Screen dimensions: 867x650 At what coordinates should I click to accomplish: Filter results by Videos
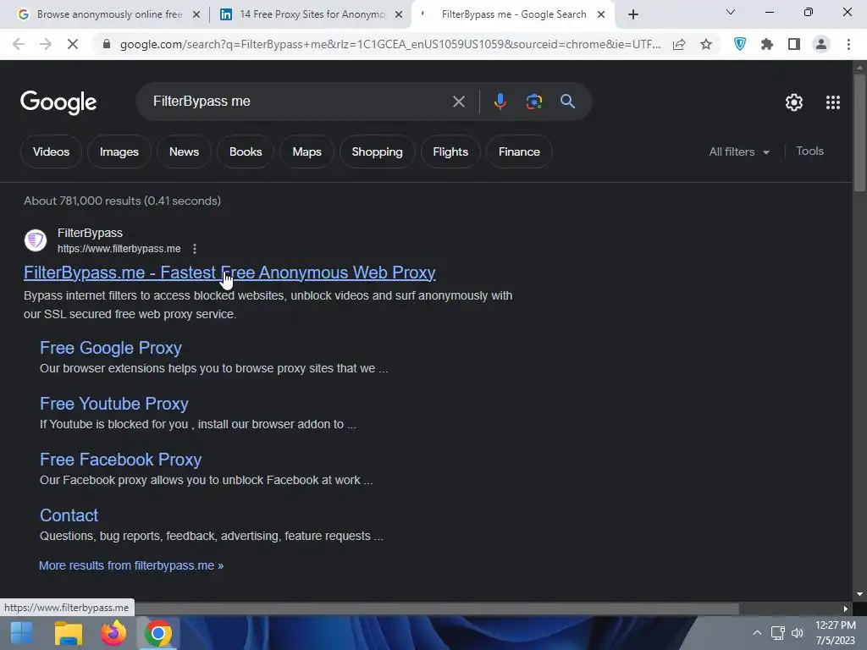(x=51, y=152)
